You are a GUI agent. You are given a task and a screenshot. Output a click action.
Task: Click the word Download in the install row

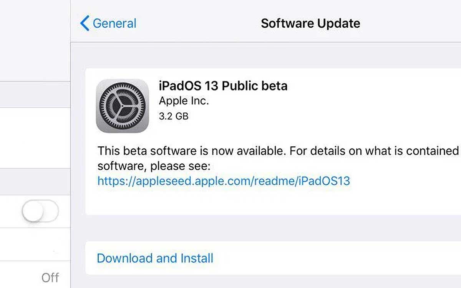pos(125,258)
